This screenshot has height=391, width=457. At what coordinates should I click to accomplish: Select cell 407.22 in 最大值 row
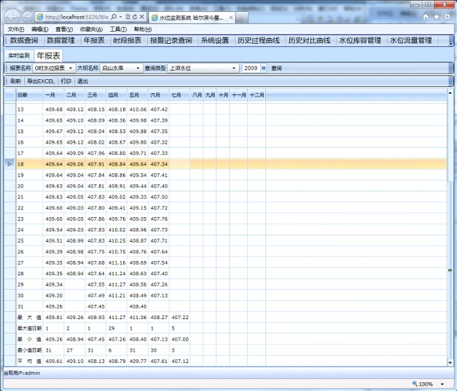tap(180, 318)
